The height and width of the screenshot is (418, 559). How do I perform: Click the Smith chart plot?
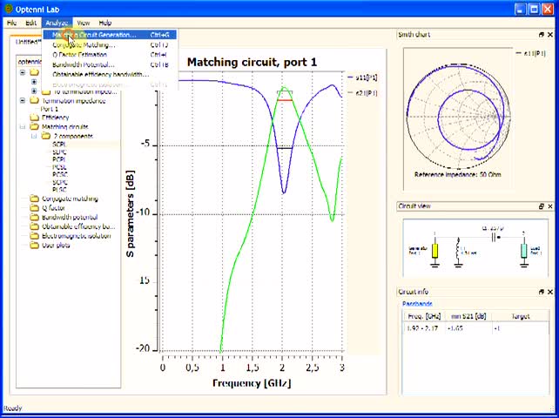coord(459,117)
